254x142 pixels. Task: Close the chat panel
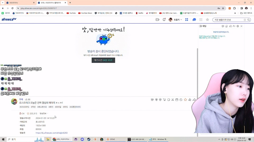(x=241, y=26)
